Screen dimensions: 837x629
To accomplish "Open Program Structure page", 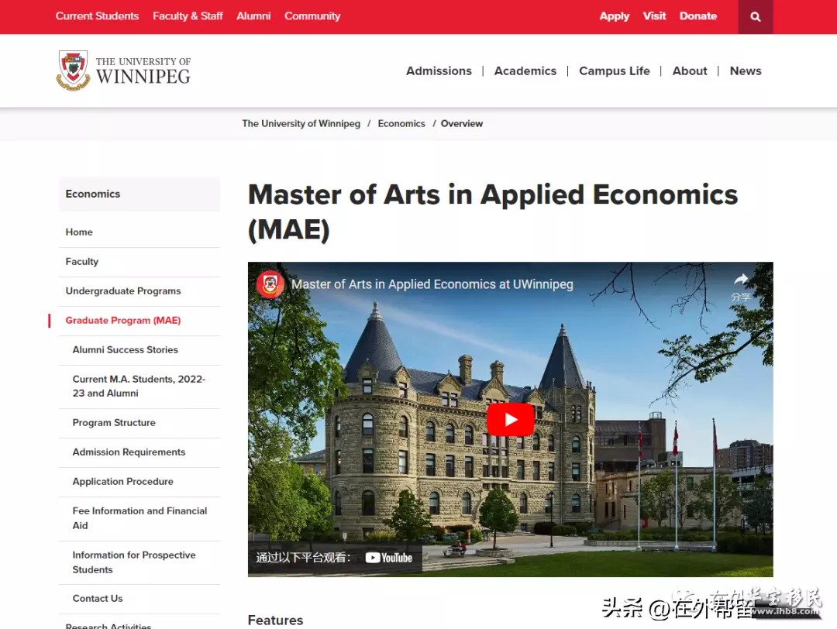I will click(114, 422).
